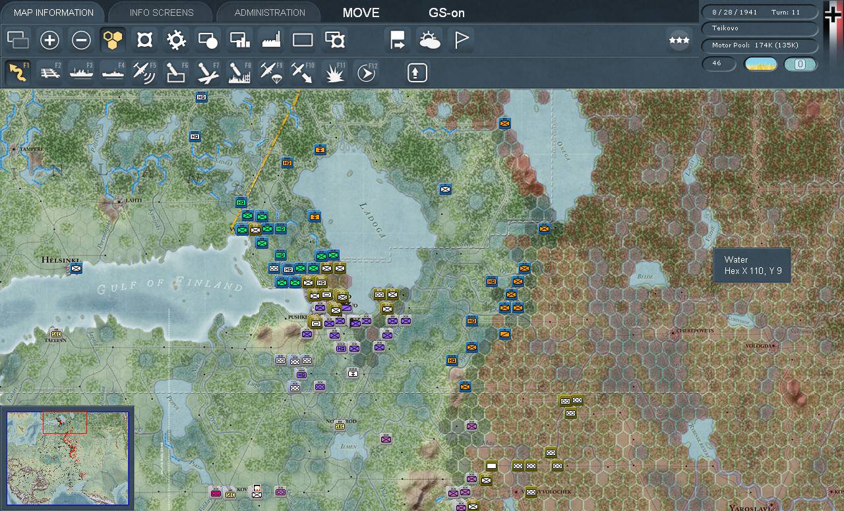Click the square bracket-frame icon beside the hex toggle
844x511 pixels.
[144, 40]
